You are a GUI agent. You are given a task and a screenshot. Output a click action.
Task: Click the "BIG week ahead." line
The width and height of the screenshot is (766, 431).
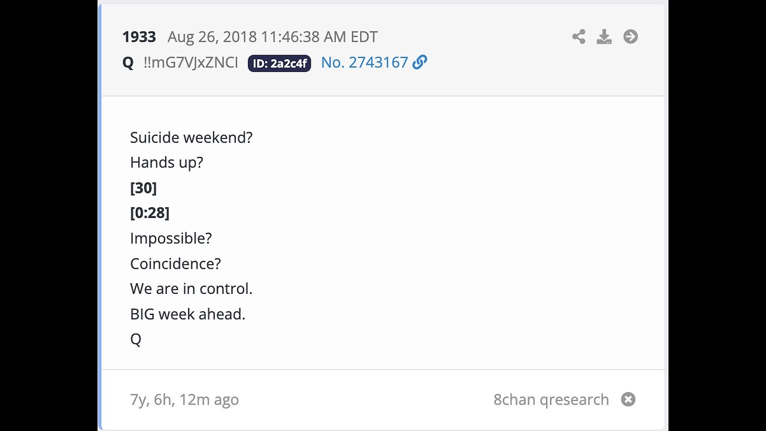[x=187, y=314]
